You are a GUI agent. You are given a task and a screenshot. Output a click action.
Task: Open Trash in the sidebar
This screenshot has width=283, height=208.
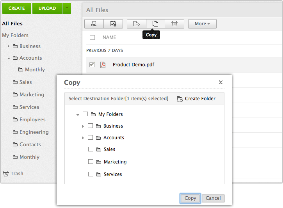(x=13, y=174)
